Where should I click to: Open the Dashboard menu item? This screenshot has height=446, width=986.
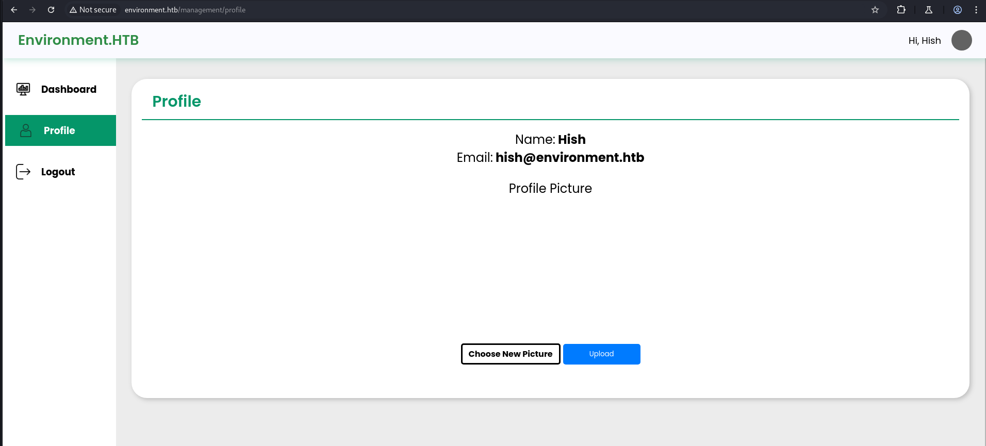click(69, 89)
